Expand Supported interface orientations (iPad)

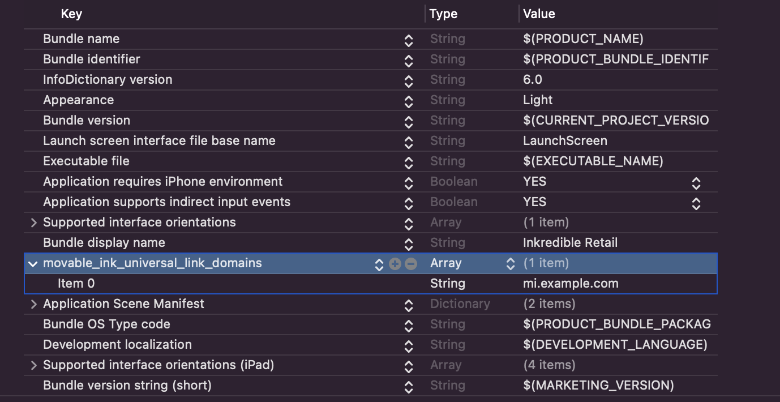click(34, 366)
